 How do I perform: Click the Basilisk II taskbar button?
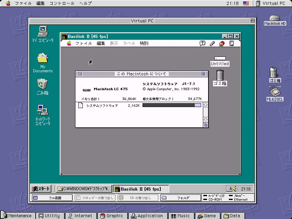[x=141, y=189]
